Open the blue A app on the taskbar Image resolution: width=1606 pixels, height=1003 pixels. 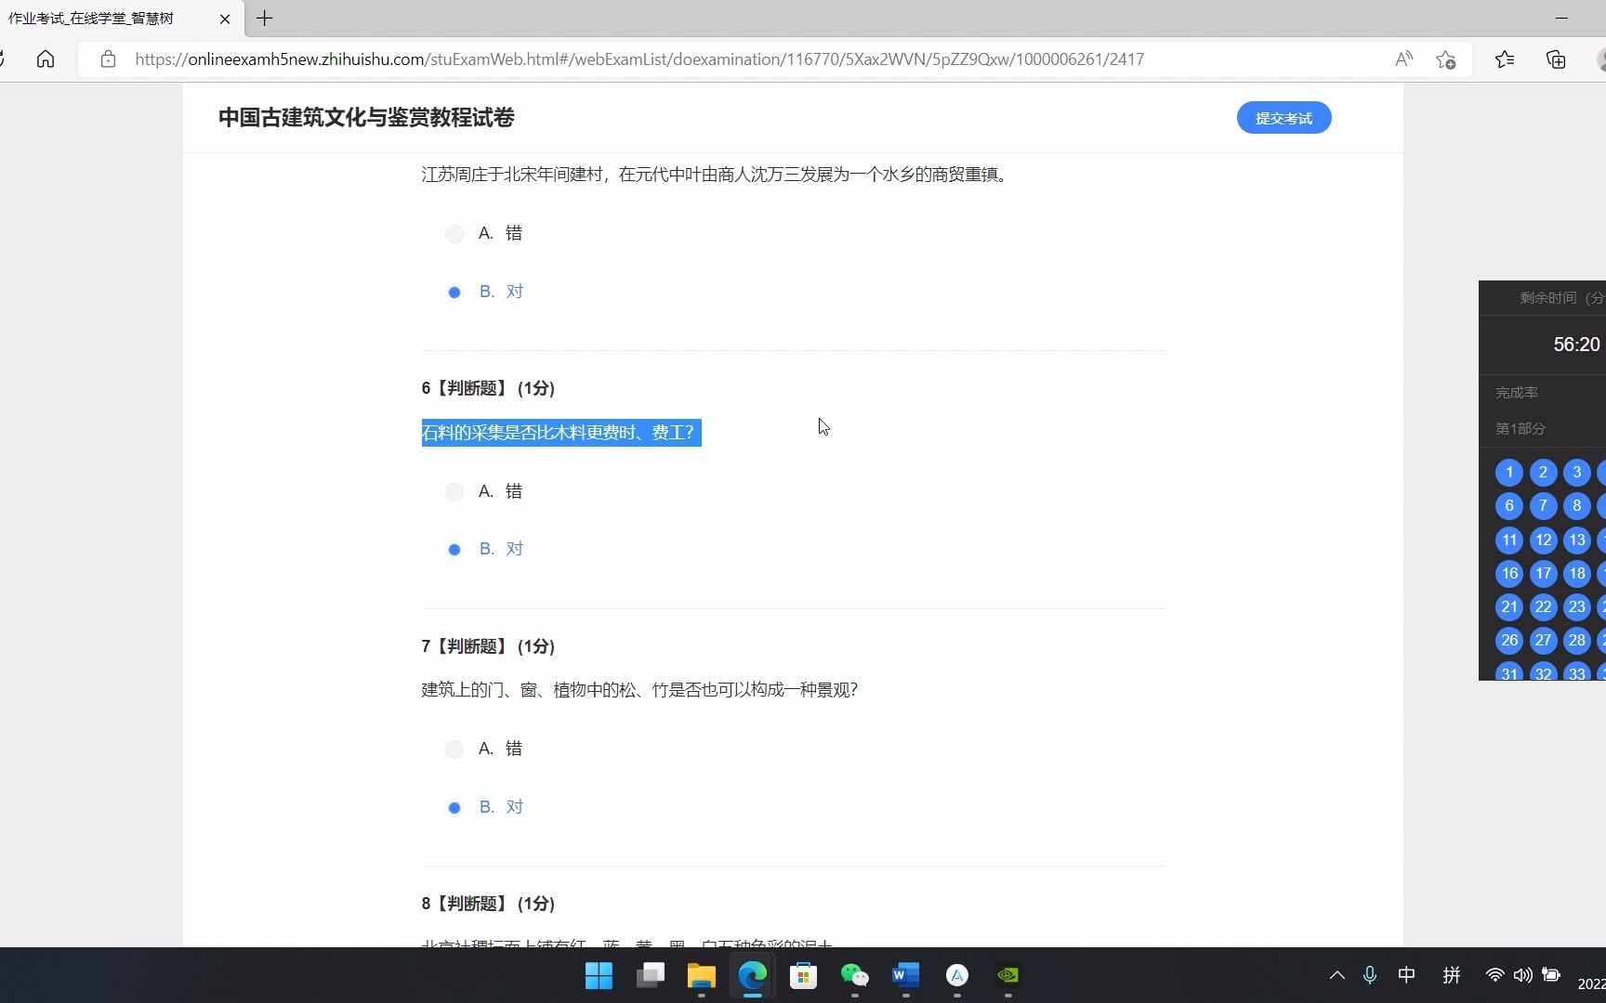[x=957, y=975]
